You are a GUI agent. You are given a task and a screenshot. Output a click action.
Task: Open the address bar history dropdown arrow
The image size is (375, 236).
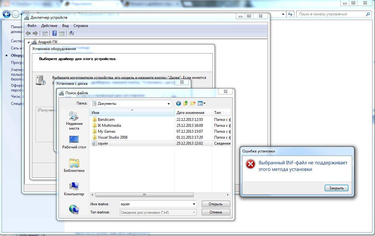point(283,14)
